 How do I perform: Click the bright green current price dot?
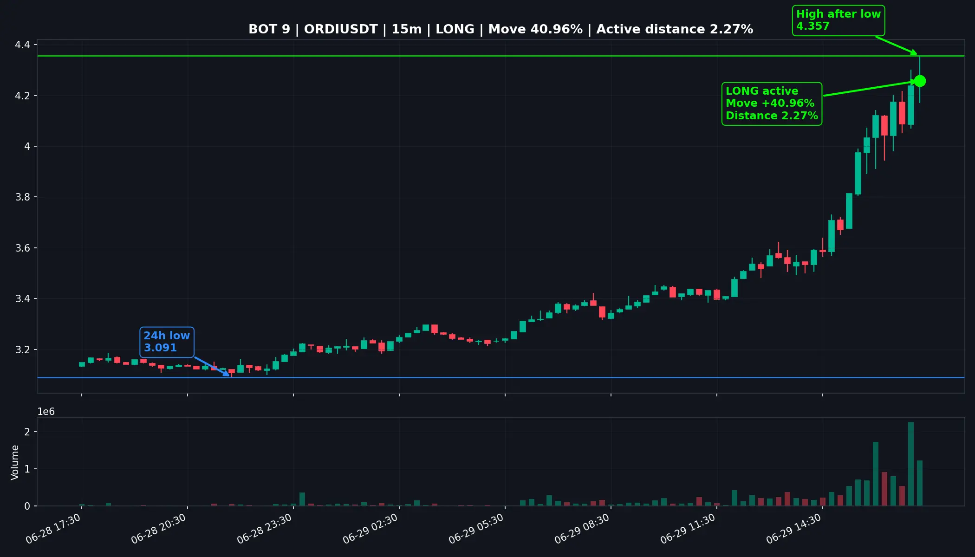tap(920, 81)
